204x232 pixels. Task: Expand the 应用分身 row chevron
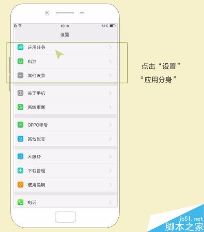coord(110,47)
